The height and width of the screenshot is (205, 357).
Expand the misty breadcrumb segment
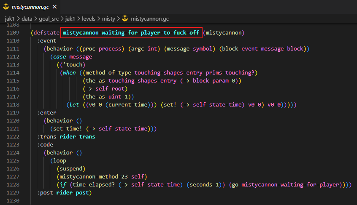(x=108, y=19)
